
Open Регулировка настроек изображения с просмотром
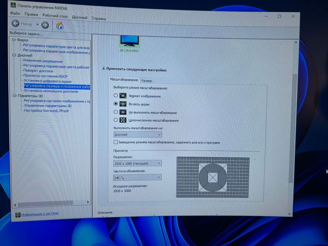pyautogui.click(x=57, y=101)
